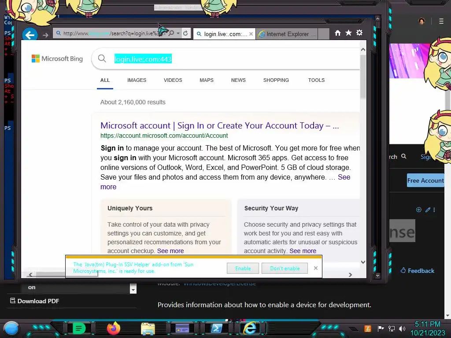The image size is (451, 338).
Task: Click About 2,160,000 results text
Action: tap(133, 102)
